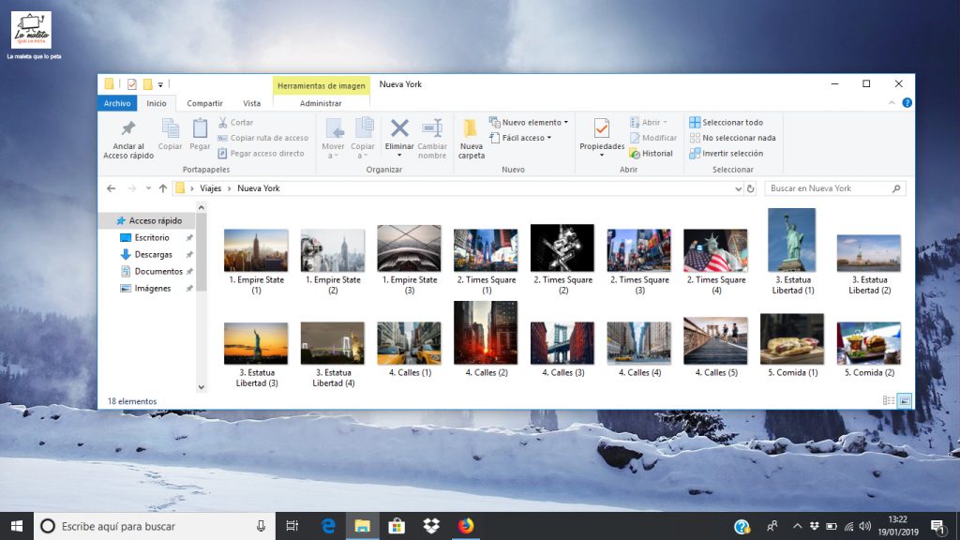This screenshot has height=540, width=960.
Task: Go up one folder level arrow
Action: pyautogui.click(x=163, y=188)
